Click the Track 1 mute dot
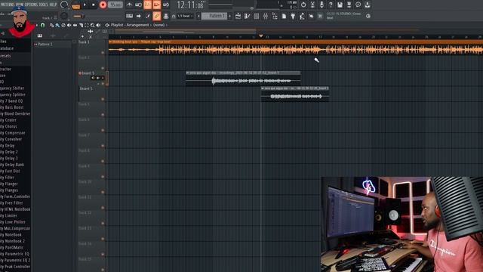This screenshot has width=483, height=272. [x=103, y=53]
